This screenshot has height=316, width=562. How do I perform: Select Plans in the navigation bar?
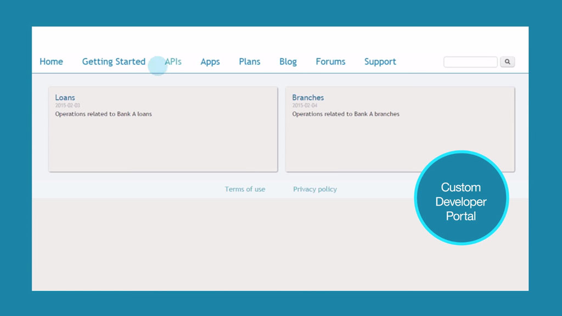pos(250,61)
